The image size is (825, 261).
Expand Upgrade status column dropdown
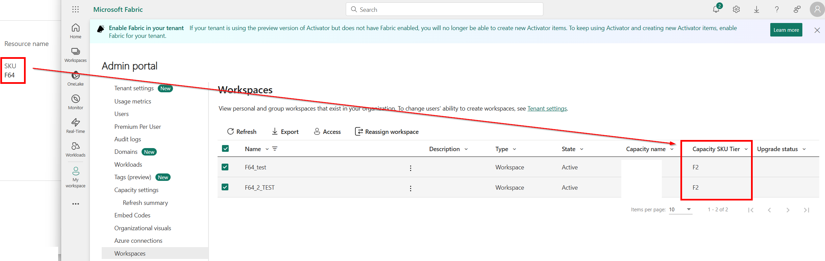click(804, 149)
